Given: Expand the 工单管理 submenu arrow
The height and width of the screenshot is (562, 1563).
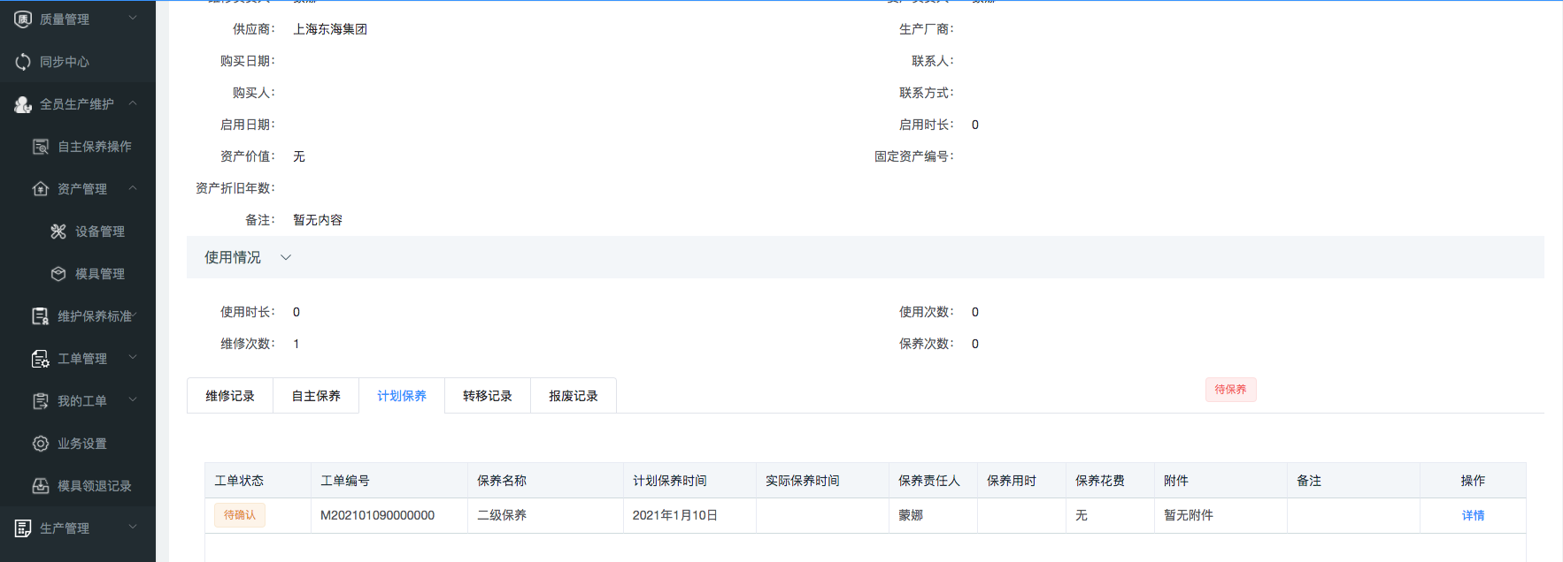Looking at the screenshot, I should (133, 358).
